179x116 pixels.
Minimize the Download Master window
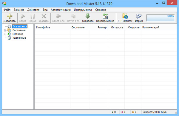coord(157,3)
